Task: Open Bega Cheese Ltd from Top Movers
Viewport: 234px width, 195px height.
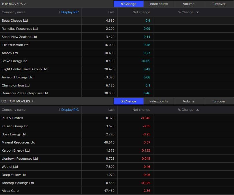Action: 15,21
